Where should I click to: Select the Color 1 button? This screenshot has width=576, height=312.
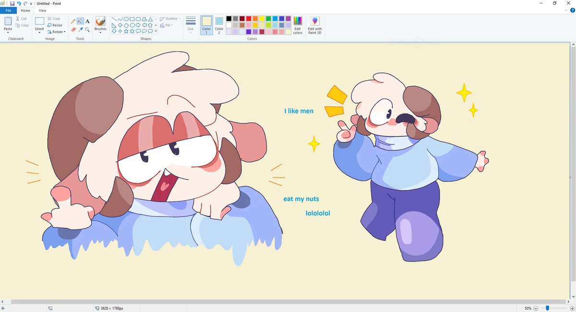coord(206,25)
